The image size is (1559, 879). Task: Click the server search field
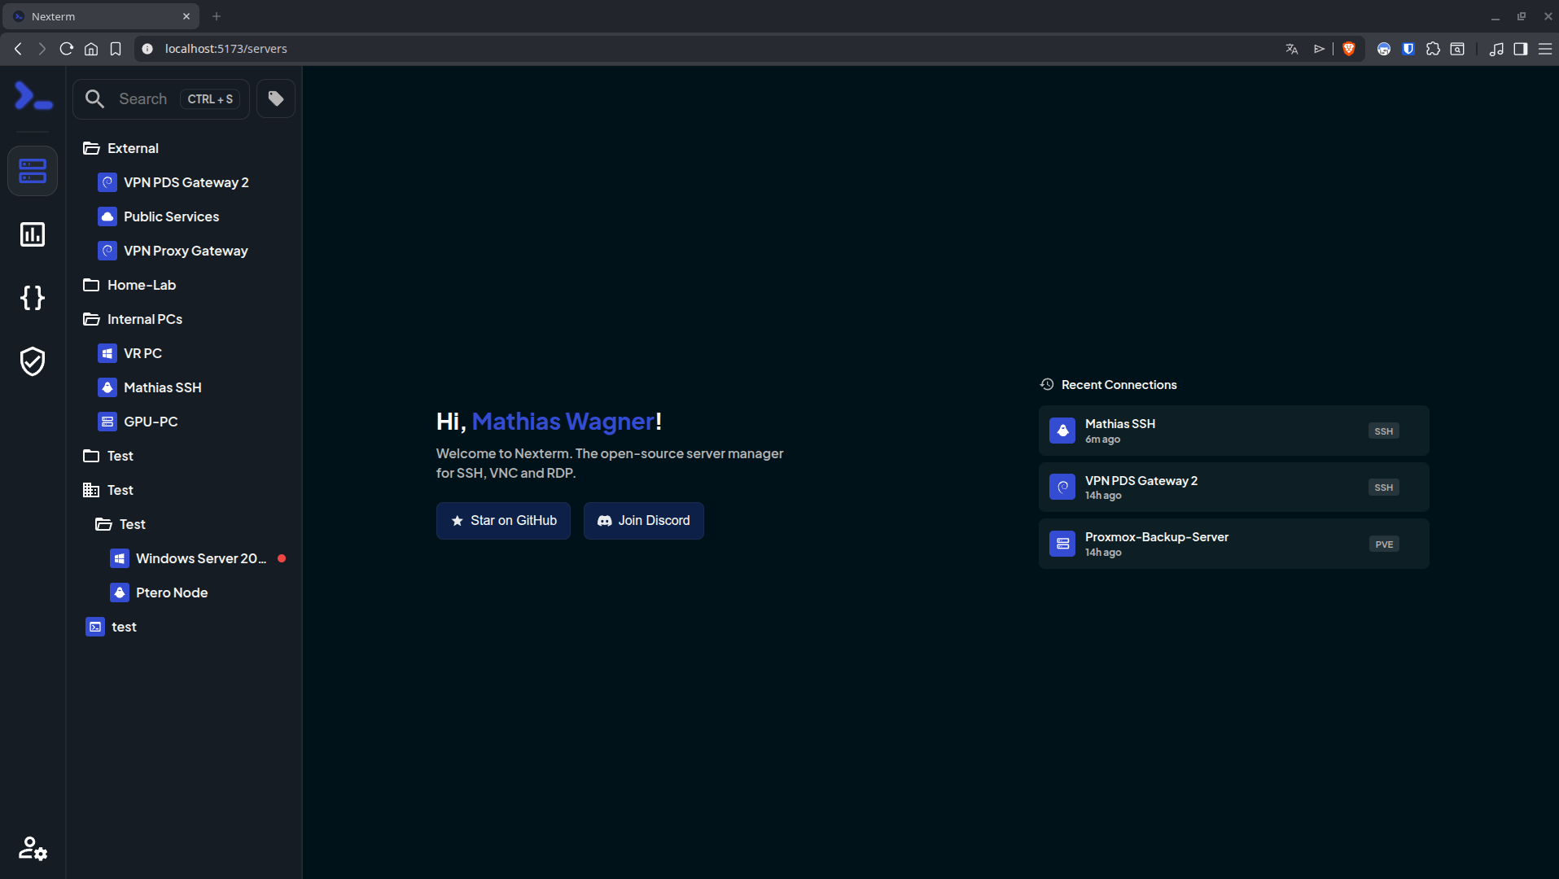161,99
